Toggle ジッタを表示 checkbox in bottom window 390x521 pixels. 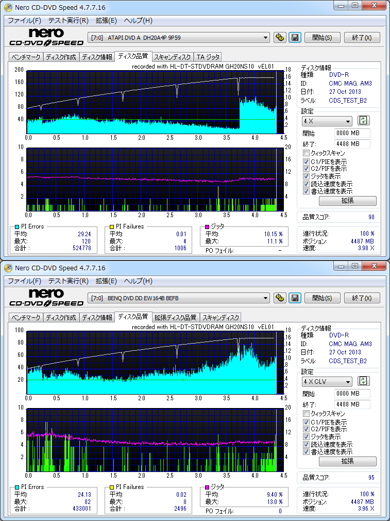[x=306, y=436]
